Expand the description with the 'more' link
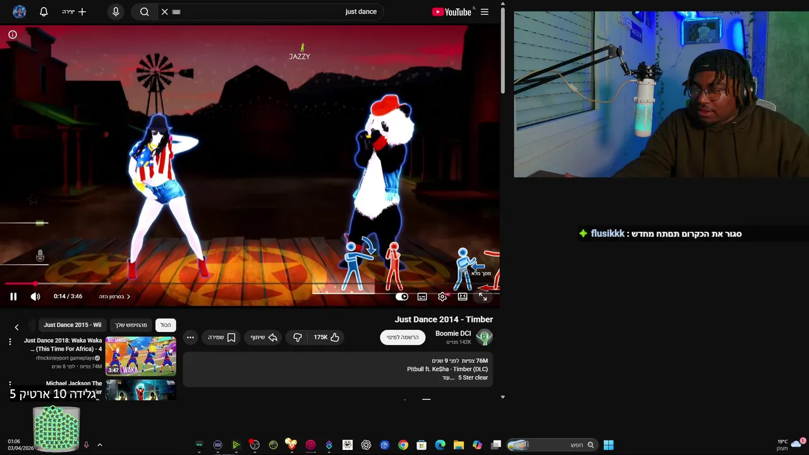Viewport: 809px width, 455px height. pyautogui.click(x=448, y=378)
